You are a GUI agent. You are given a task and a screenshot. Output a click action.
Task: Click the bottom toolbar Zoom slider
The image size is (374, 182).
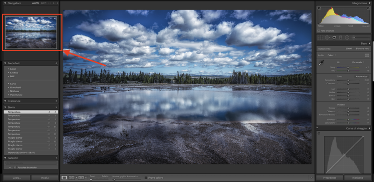click(x=99, y=179)
